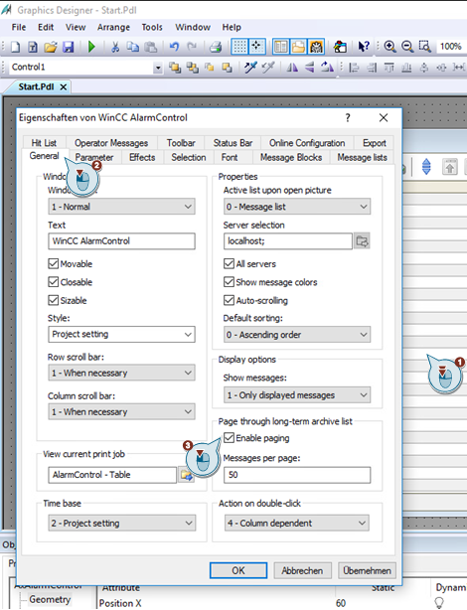This screenshot has width=467, height=610.
Task: Open Active list upon open picture dropdown
Action: [x=297, y=207]
